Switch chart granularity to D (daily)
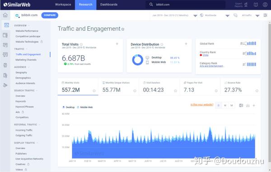 219,105
